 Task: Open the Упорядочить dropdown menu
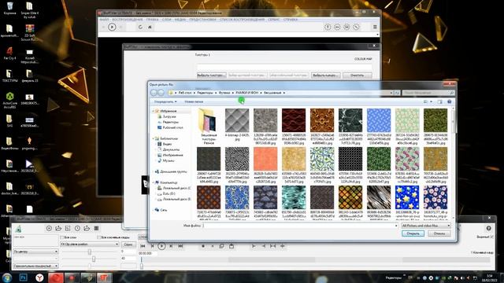point(165,101)
